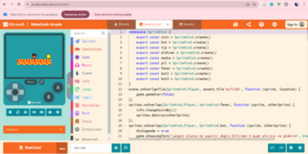Stop the simulator

tap(10, 112)
